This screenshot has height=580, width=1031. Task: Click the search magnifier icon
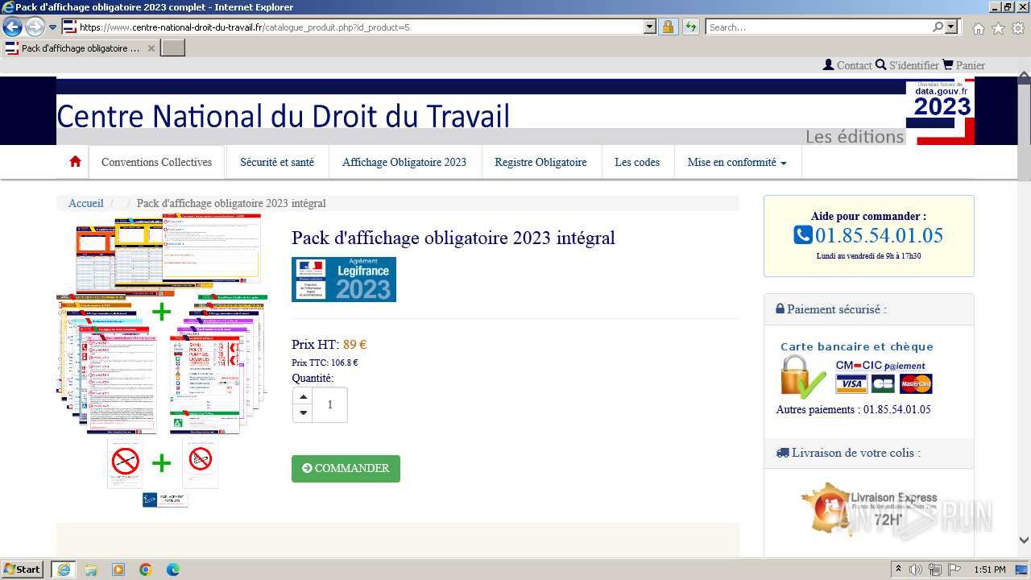coord(938,27)
